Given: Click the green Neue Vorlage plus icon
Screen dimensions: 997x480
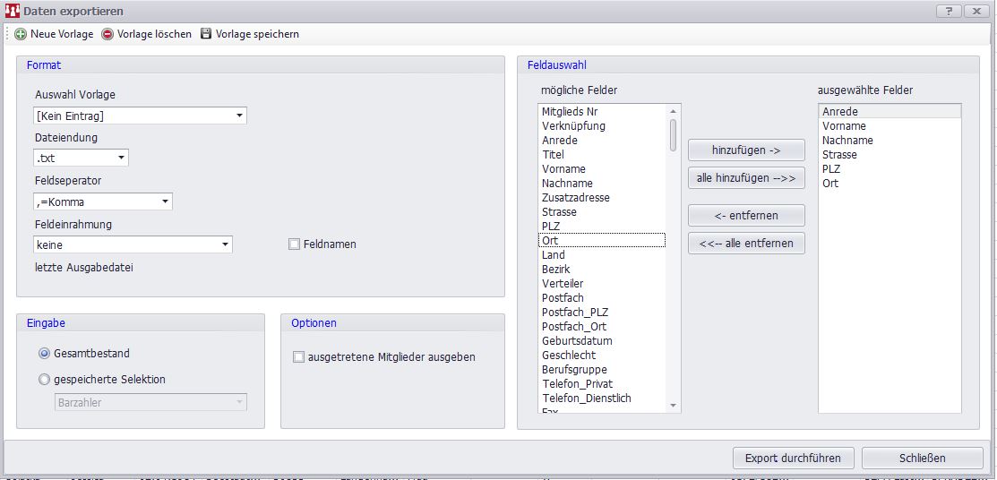Looking at the screenshot, I should coord(21,34).
